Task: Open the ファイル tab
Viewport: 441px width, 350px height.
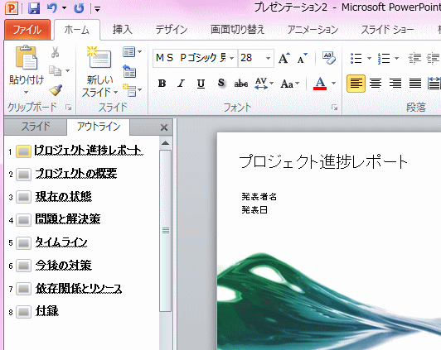Action: (27, 30)
